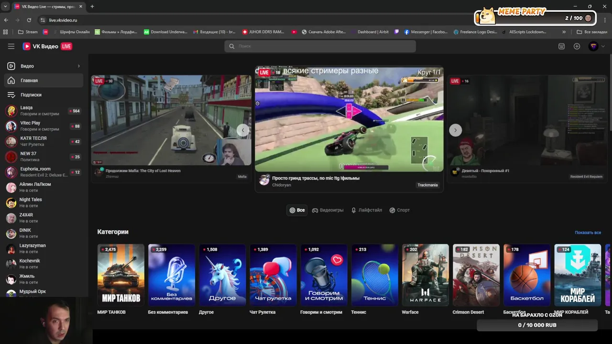Open the Stream bookmark folder
The width and height of the screenshot is (612, 344).
(28, 32)
